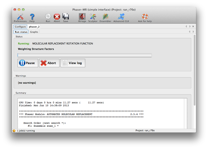Viewport: 208px width, 149px height.
Task: Click the Abort icon in the toolbar
Action: tap(57, 17)
